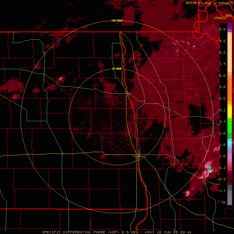Screen dimensions: 234x234
Task: Pick the purple swatch atop the color bar
Action: click(230, 26)
